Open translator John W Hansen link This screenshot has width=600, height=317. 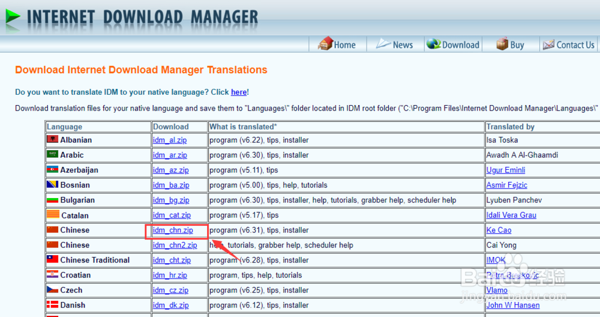pyautogui.click(x=513, y=305)
